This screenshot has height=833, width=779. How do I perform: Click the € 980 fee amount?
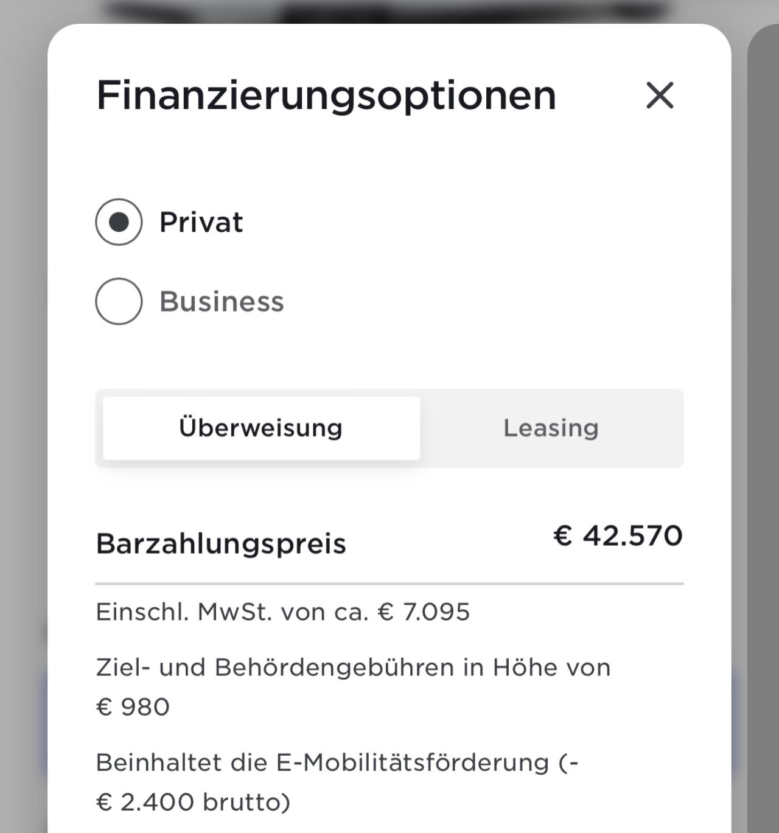point(133,707)
